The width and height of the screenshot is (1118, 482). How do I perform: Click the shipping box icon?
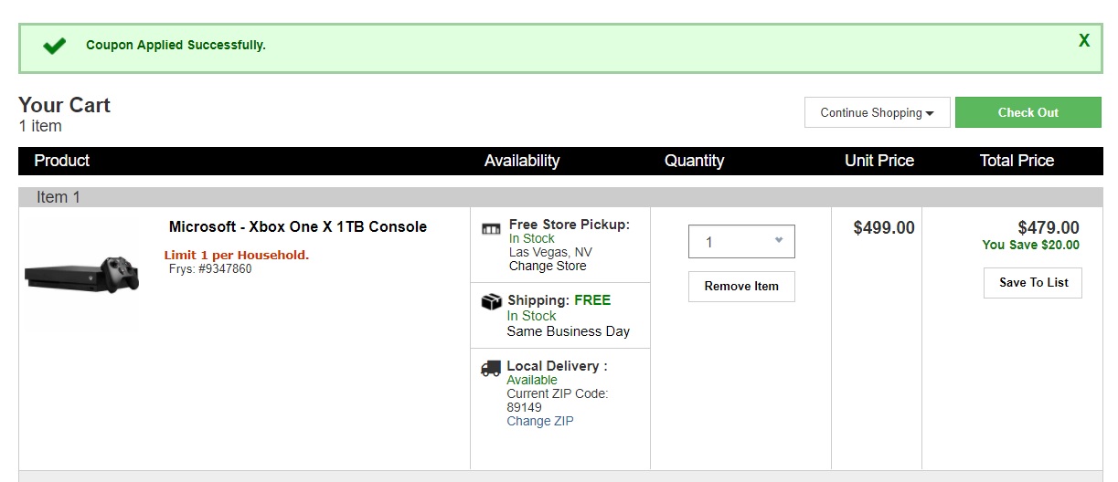[491, 301]
